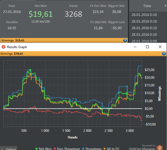
Task: Maximize the Results Graph window
Action: 147,47
